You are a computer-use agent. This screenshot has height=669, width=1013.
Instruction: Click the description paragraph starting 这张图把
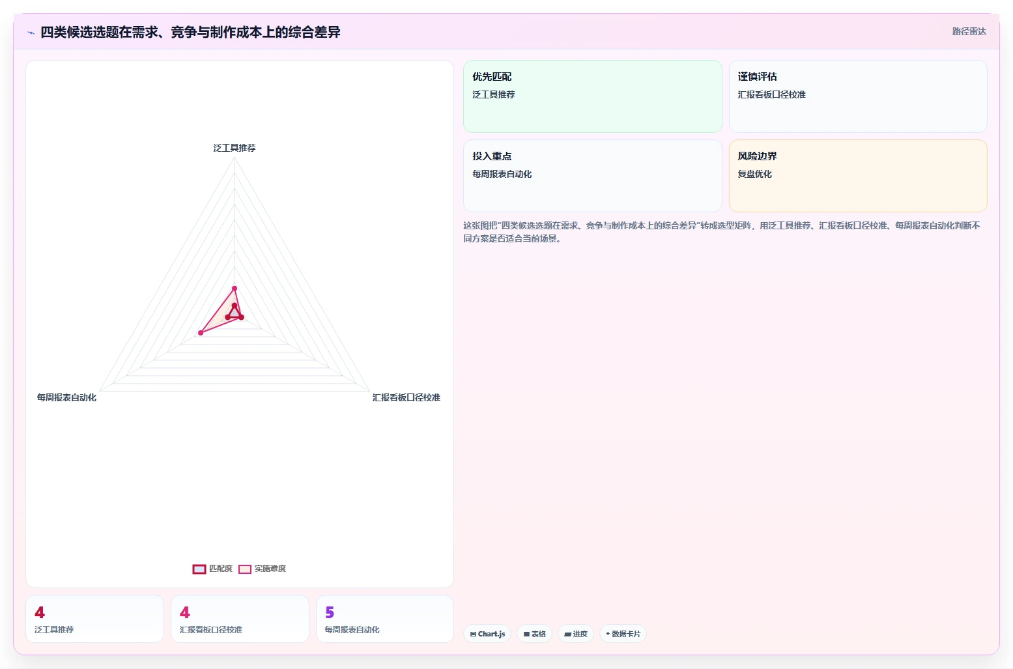(722, 232)
